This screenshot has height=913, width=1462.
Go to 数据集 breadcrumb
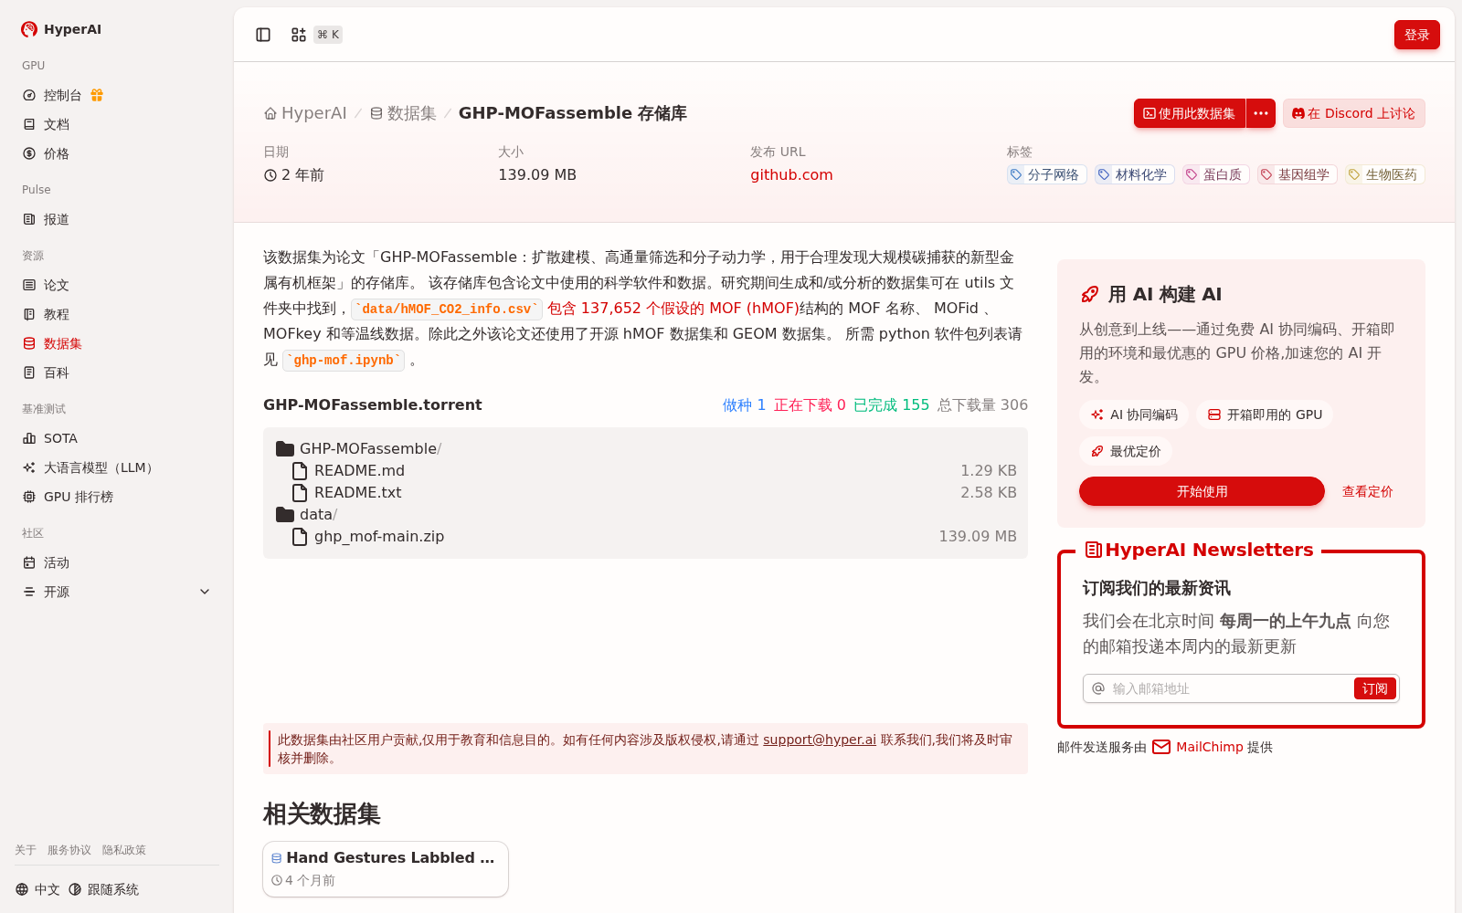coord(403,113)
